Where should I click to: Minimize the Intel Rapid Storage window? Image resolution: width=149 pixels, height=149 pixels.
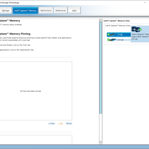(x=145, y=3)
